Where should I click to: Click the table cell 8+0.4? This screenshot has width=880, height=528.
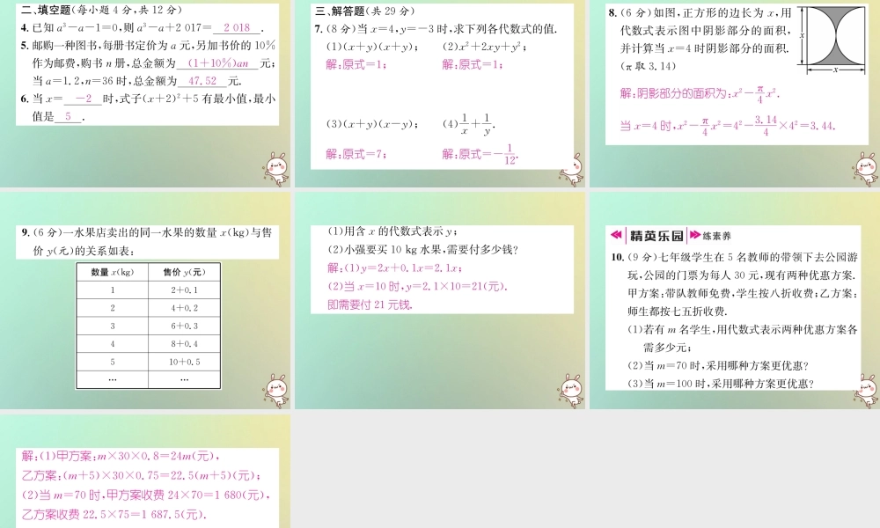pyautogui.click(x=184, y=344)
